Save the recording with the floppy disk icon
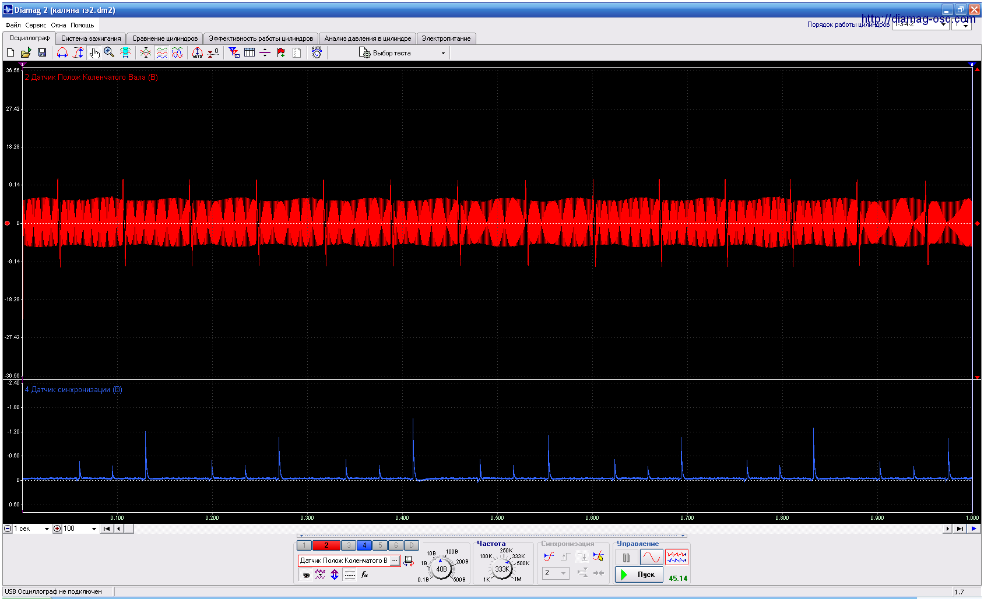This screenshot has width=984, height=599. point(42,52)
